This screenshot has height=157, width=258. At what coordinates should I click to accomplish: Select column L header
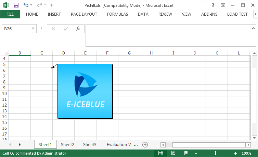(239, 53)
